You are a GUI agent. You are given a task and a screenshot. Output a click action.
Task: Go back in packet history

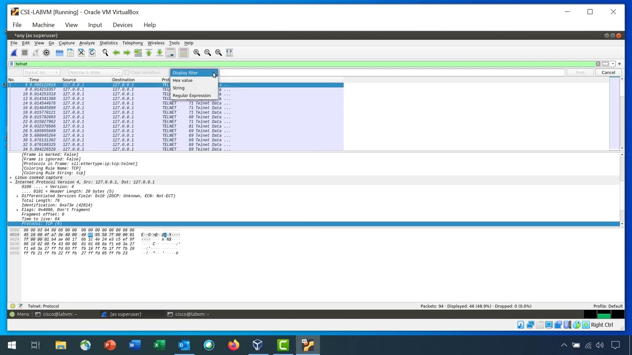pyautogui.click(x=116, y=52)
